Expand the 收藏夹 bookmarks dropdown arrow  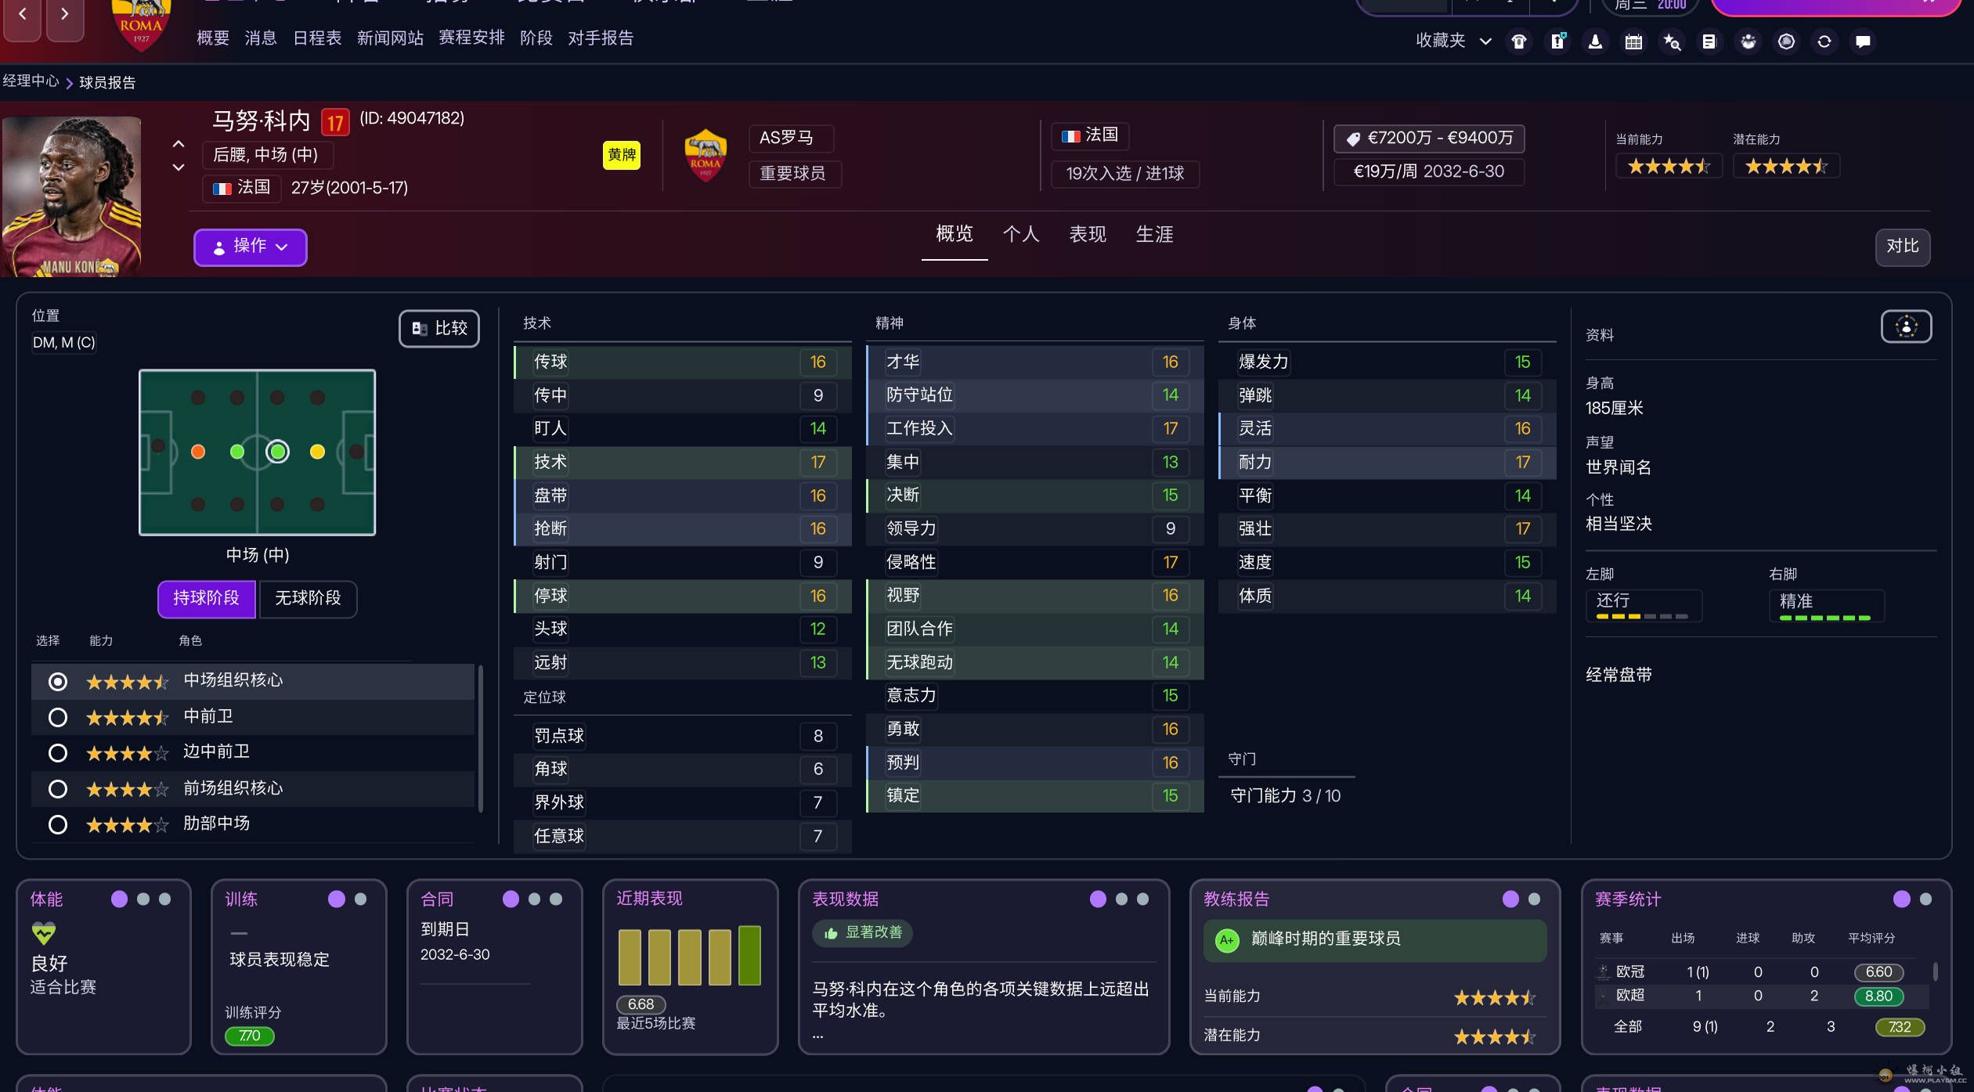coord(1485,41)
